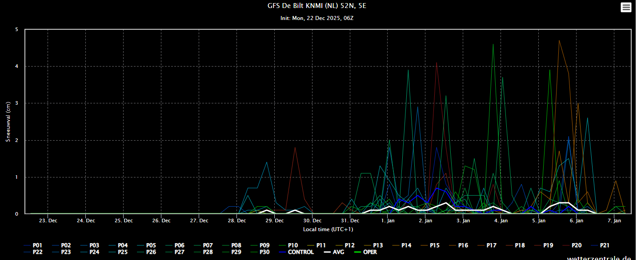Viewport: 637px width, 260px height.
Task: Toggle P05 series in legend
Action: 147,245
